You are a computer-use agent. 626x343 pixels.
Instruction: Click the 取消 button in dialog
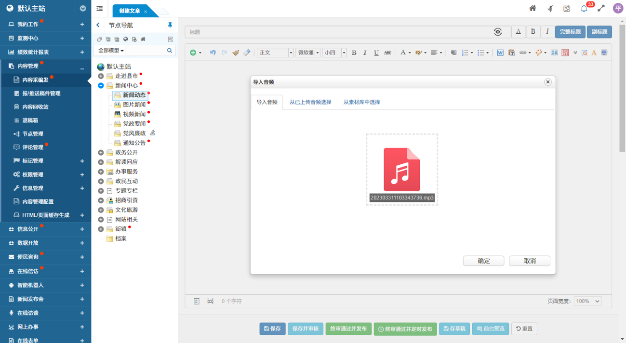click(x=530, y=261)
